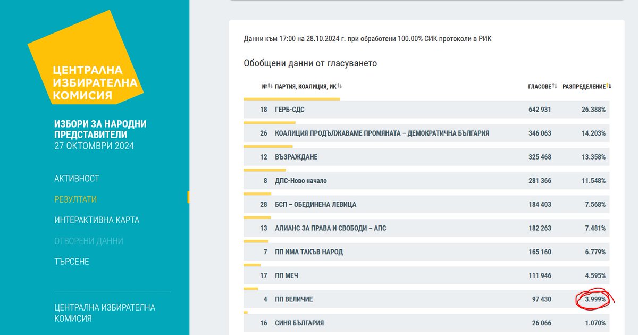Select КОАЛИЦИЯ ПРОДЪЛЖАВАМЕ ПРОМЯНАТА – ДЕМОКРАТИЧНА БЪЛГАРИЯ row

(426, 133)
